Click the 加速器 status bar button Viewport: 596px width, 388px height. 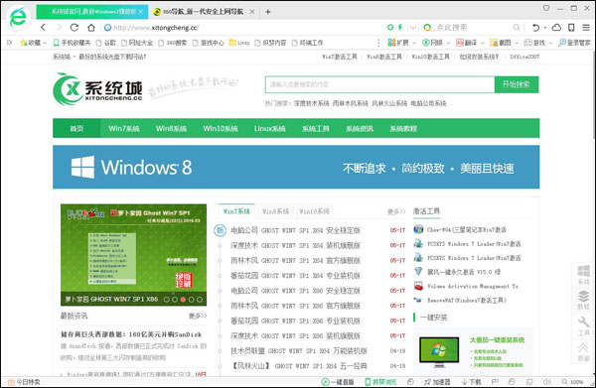click(437, 382)
